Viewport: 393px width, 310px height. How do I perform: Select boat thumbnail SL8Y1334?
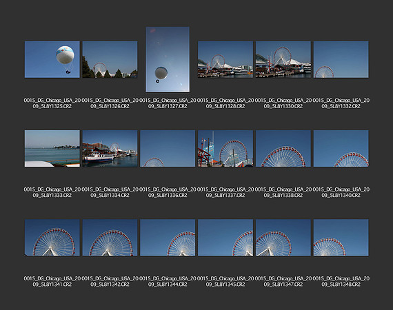coord(110,148)
